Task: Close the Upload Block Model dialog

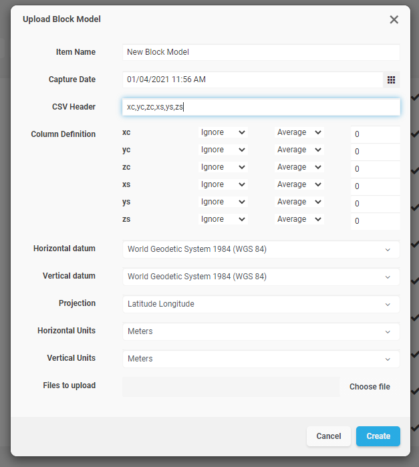Action: coord(394,19)
